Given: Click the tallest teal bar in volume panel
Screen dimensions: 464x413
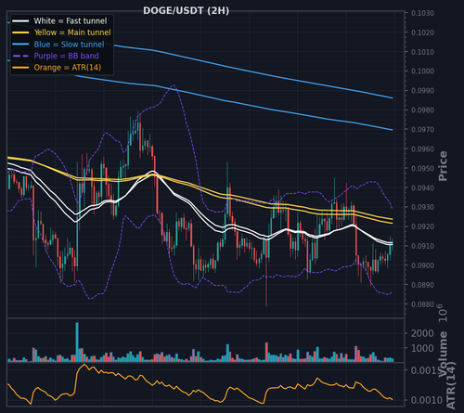Looking at the screenshot, I should tap(77, 342).
